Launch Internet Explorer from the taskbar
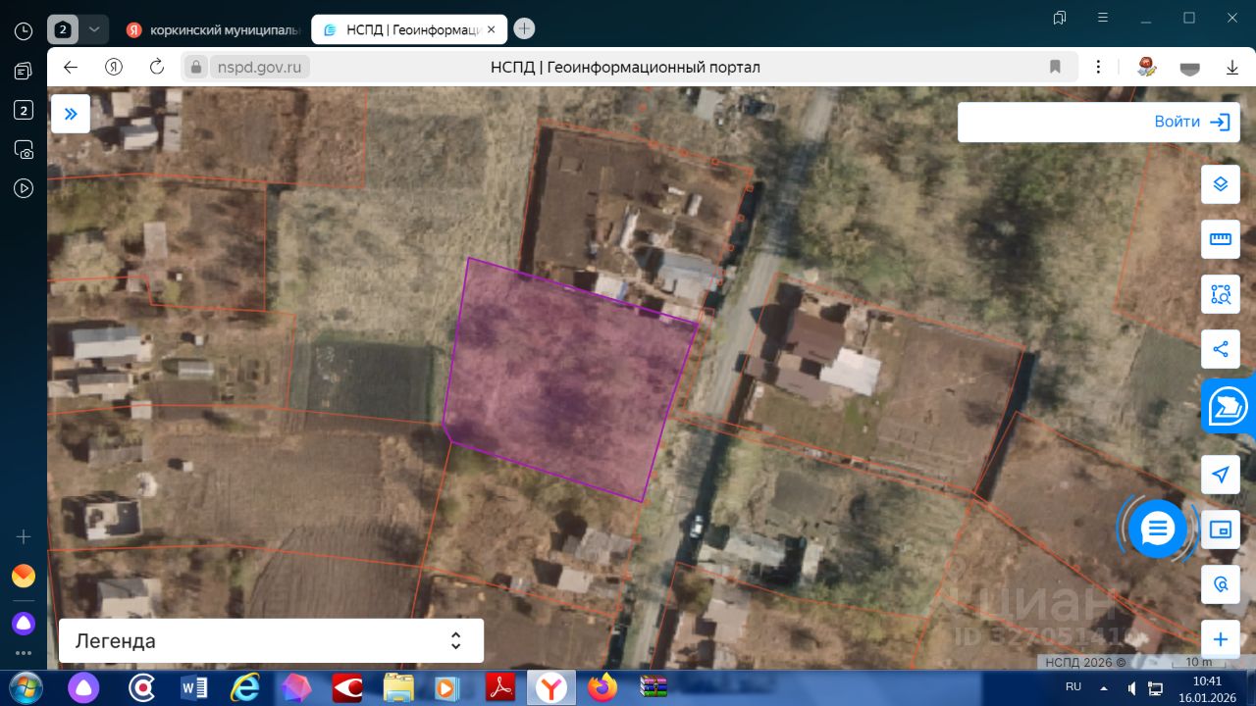1256x706 pixels. click(x=245, y=687)
